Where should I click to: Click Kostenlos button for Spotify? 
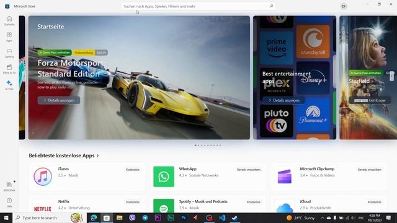click(254, 202)
